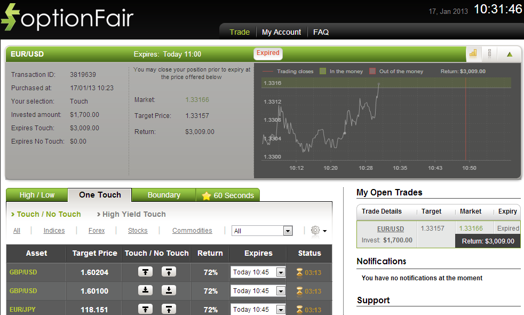Collapse the EUR/USD trade panel with the triangle
Screen dimensions: 524x315
pos(509,53)
